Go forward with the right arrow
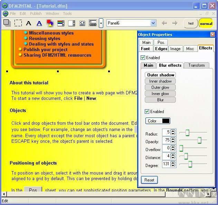The image size is (218, 205). (x=175, y=23)
